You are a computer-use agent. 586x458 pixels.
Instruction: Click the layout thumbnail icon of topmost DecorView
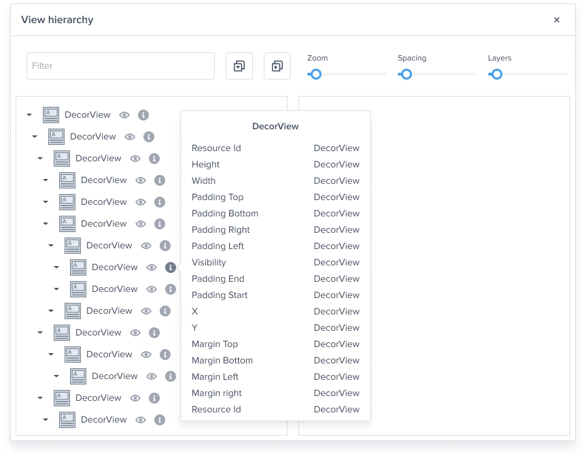pyautogui.click(x=51, y=115)
